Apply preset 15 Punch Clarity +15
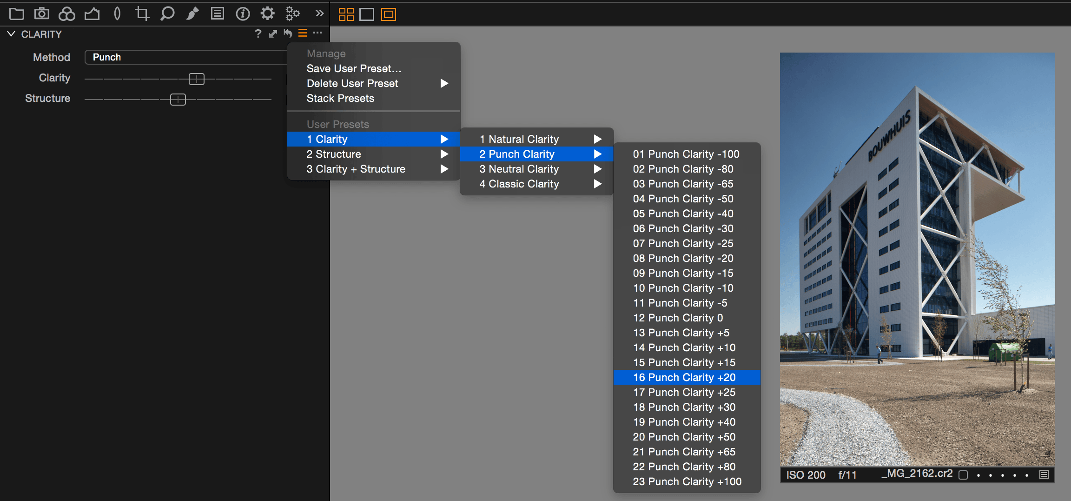 click(687, 362)
